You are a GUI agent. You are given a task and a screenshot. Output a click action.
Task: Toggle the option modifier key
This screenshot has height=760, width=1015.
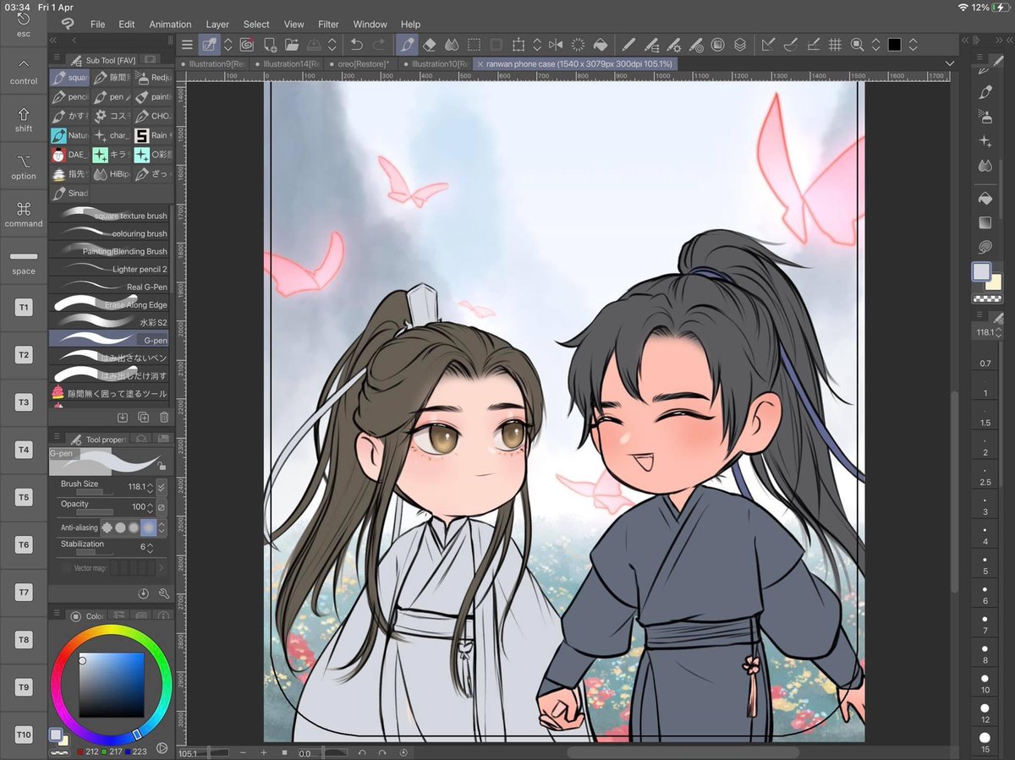[24, 166]
